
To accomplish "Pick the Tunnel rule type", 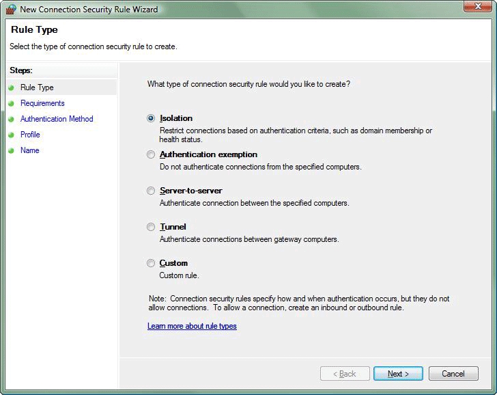I will (x=151, y=227).
